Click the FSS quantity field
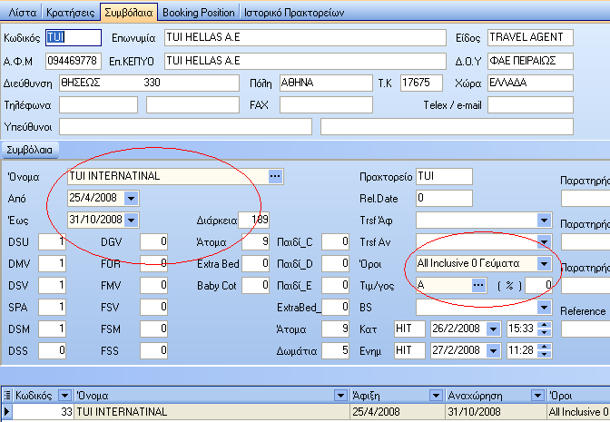The width and height of the screenshot is (610, 422). point(153,351)
